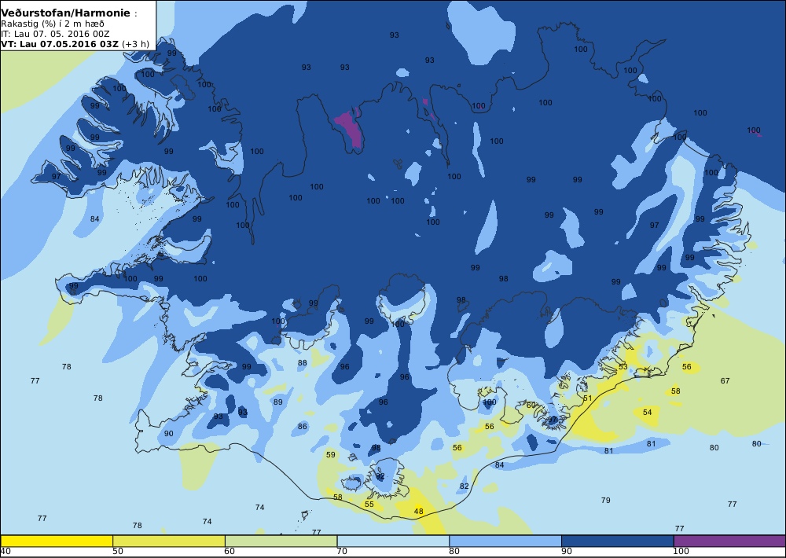Click the large purple saturated area on the map
This screenshot has height=558, width=786.
tap(351, 130)
